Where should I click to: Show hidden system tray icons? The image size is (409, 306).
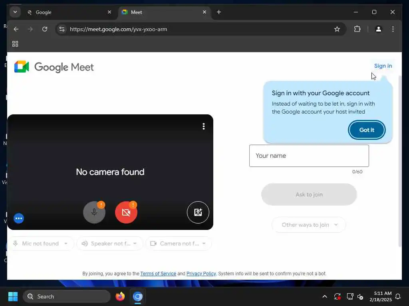325,296
